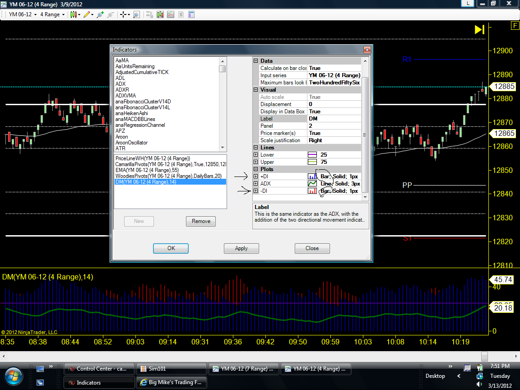
Task: Collapse the Lines property section
Action: [x=255, y=148]
